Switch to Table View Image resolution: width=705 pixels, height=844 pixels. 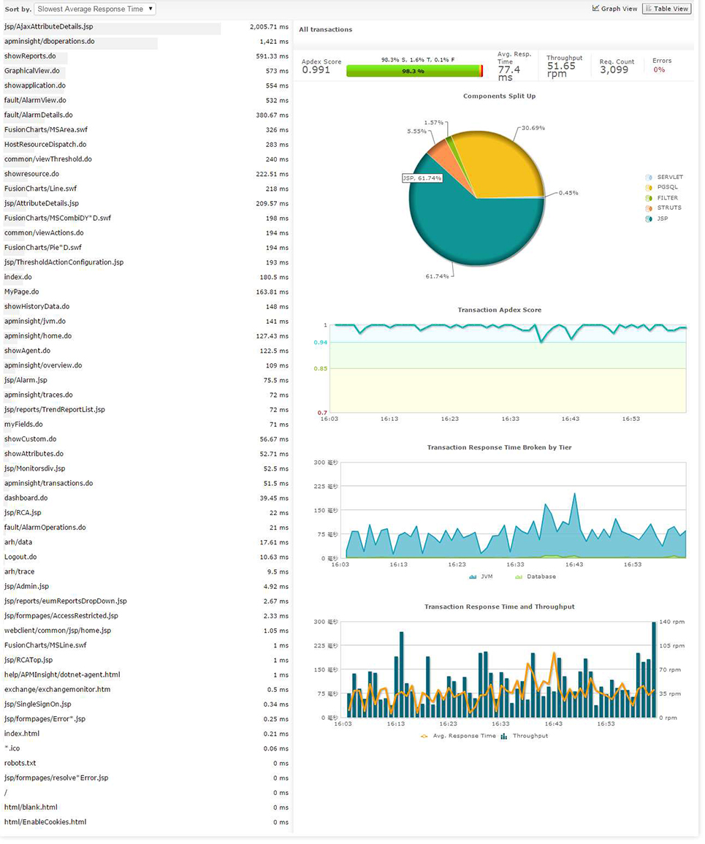667,9
